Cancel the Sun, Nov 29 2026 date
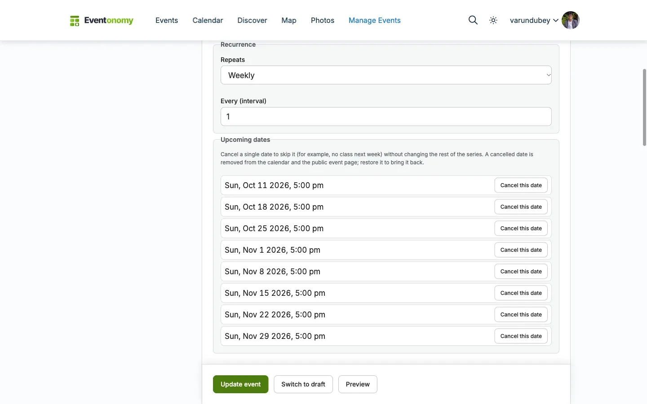This screenshot has width=647, height=404. point(521,336)
